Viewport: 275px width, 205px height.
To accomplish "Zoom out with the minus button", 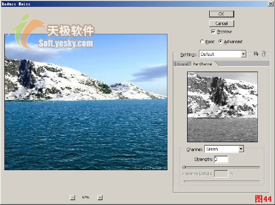I will point(73,198).
